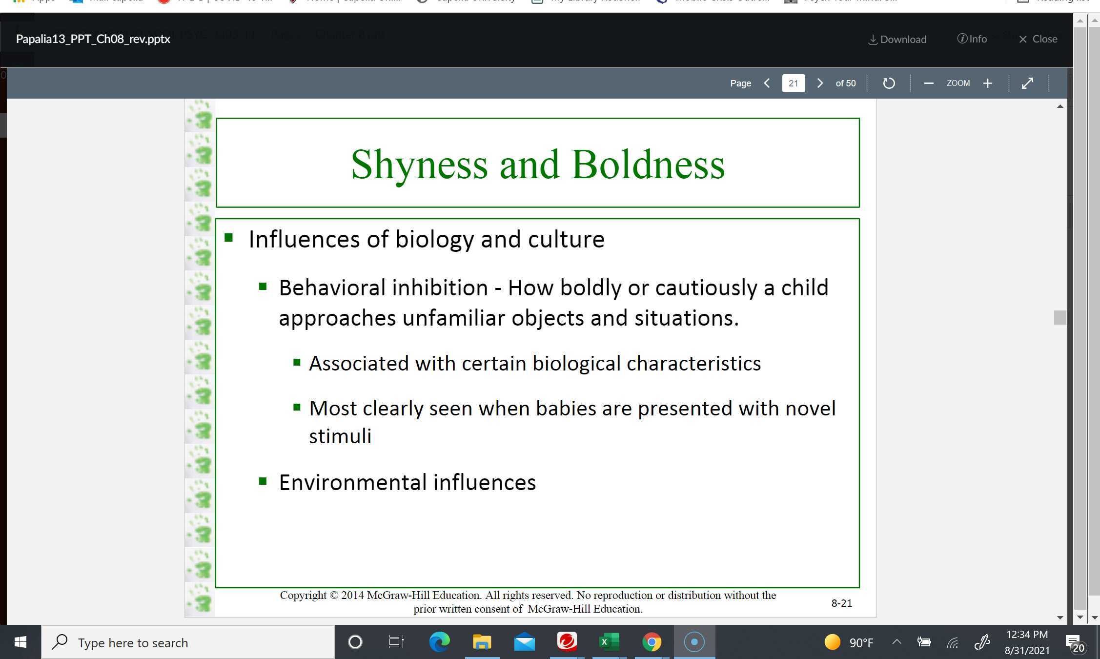The width and height of the screenshot is (1100, 659).
Task: Open the Apps item on the bookmarks bar
Action: [x=35, y=1]
